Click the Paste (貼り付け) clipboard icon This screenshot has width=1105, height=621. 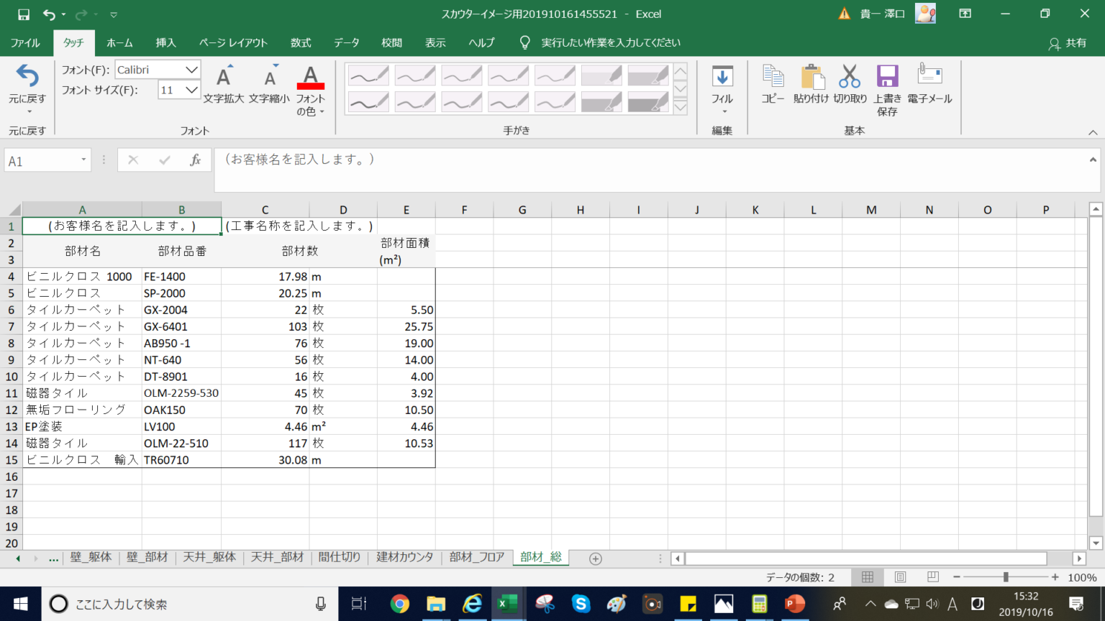click(811, 78)
